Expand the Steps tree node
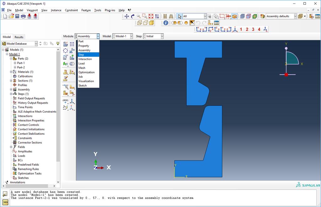The height and width of the screenshot is (207, 321). click(x=11, y=94)
